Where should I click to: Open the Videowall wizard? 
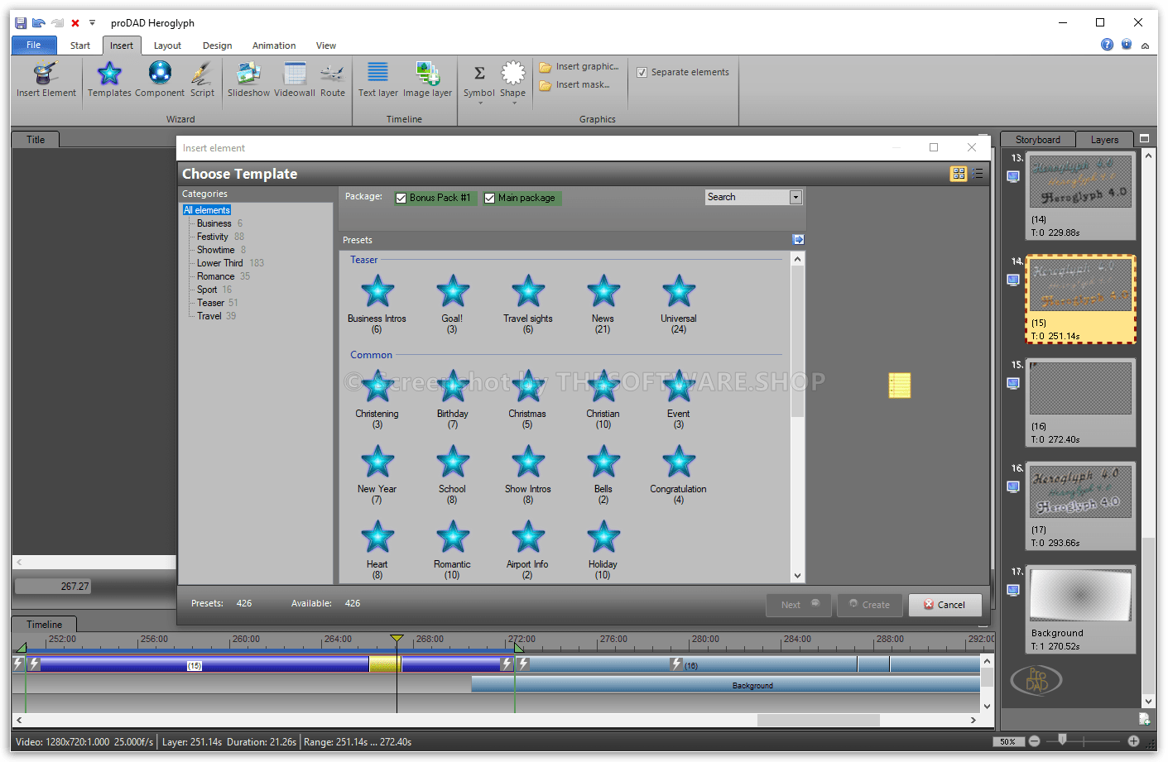(294, 74)
